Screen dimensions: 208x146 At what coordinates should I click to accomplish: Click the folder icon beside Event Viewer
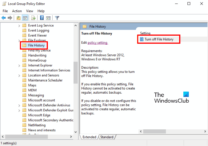[24, 35]
